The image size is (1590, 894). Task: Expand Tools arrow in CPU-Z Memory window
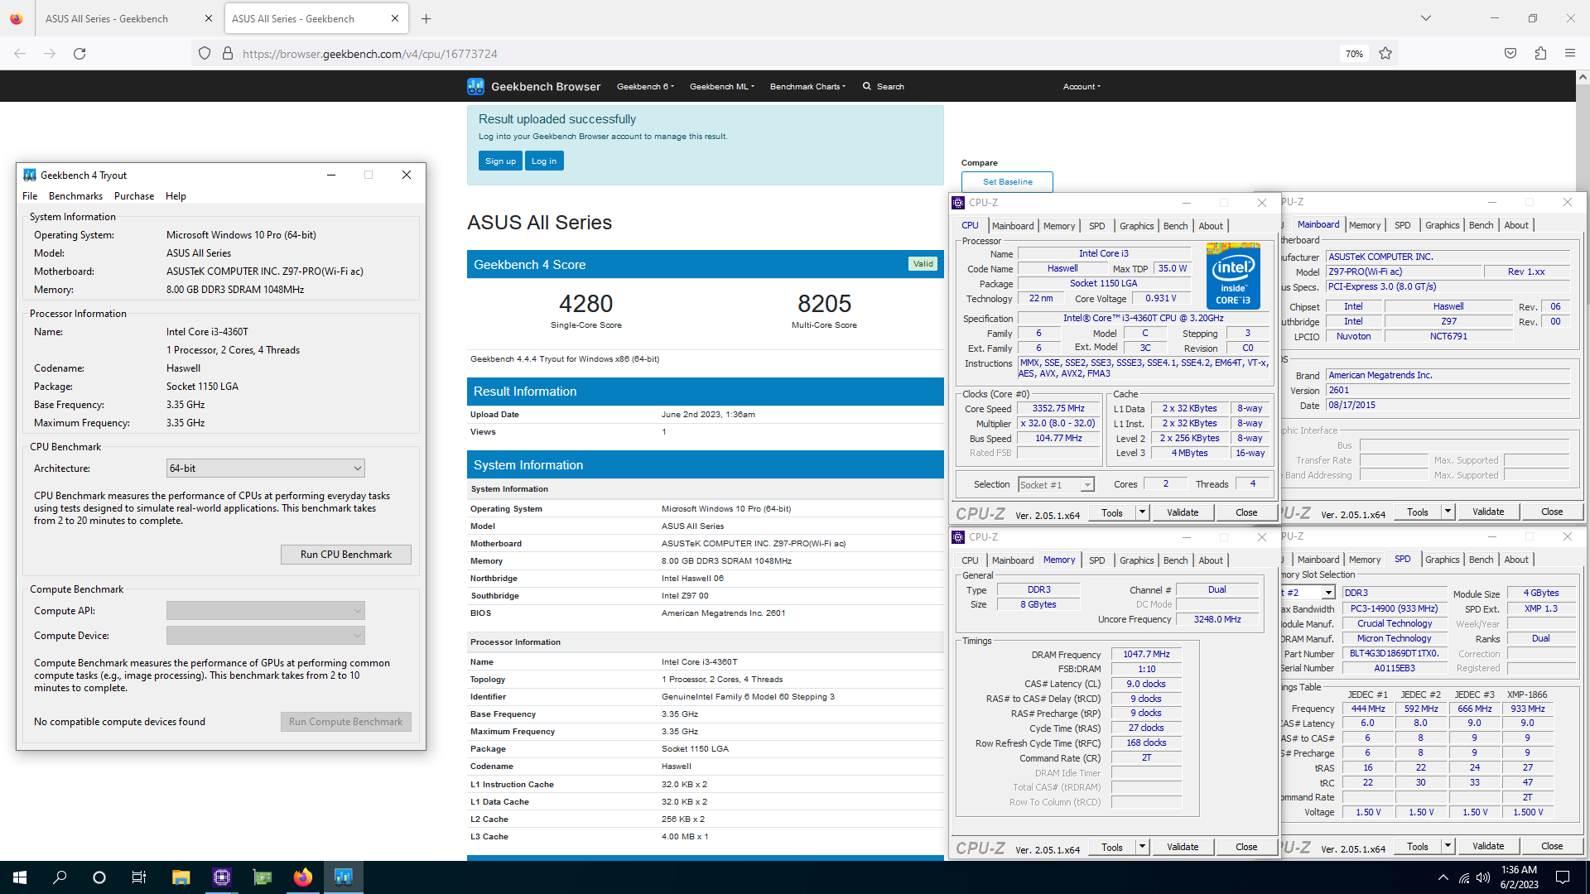tap(1142, 847)
